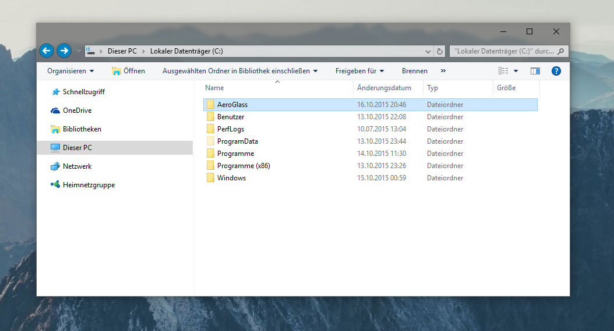Screen dimensions: 614x331
Task: Select 'Dieser PC' in the address breadcrumb
Action: [x=122, y=51]
